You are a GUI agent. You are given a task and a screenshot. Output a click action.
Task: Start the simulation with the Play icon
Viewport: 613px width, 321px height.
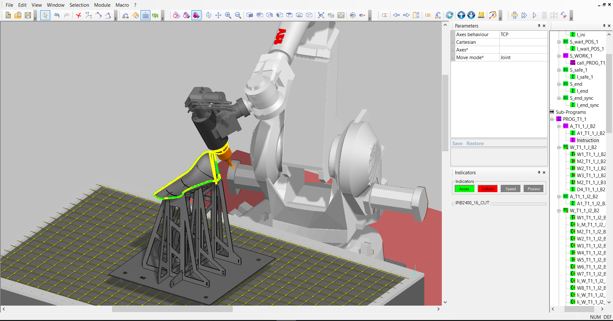(x=534, y=15)
